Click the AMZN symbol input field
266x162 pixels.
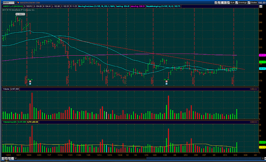(8, 3)
